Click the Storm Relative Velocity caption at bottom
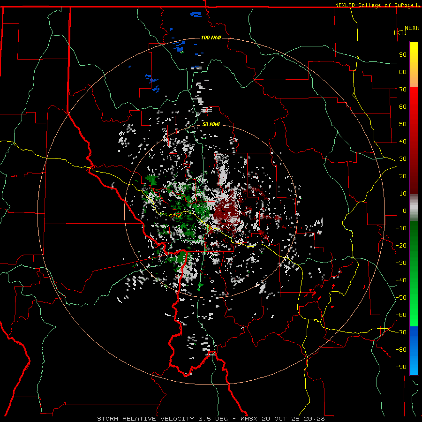Screen dimensions: 422x422 pyautogui.click(x=211, y=419)
